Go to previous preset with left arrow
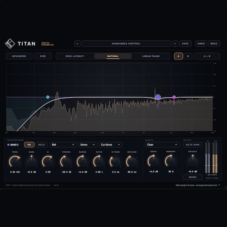Image resolution: width=227 pixels, height=227 pixels. click(x=77, y=44)
